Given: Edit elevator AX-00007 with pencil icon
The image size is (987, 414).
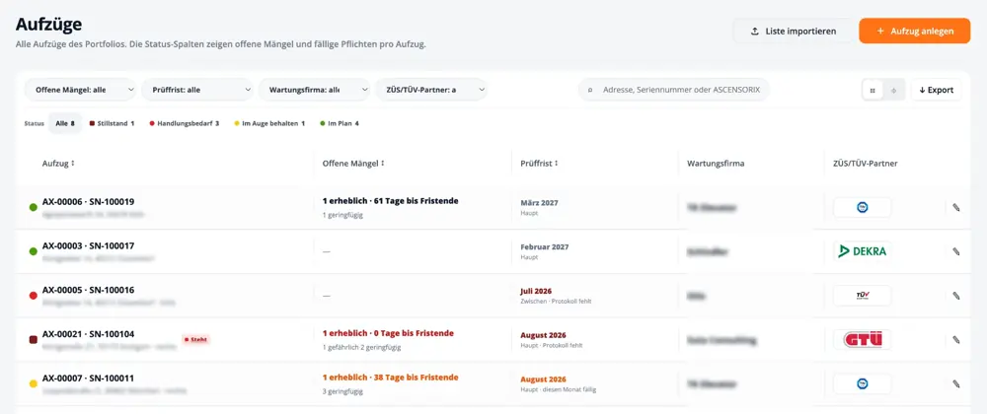Looking at the screenshot, I should (x=956, y=383).
